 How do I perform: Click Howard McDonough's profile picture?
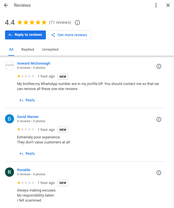point(10,65)
